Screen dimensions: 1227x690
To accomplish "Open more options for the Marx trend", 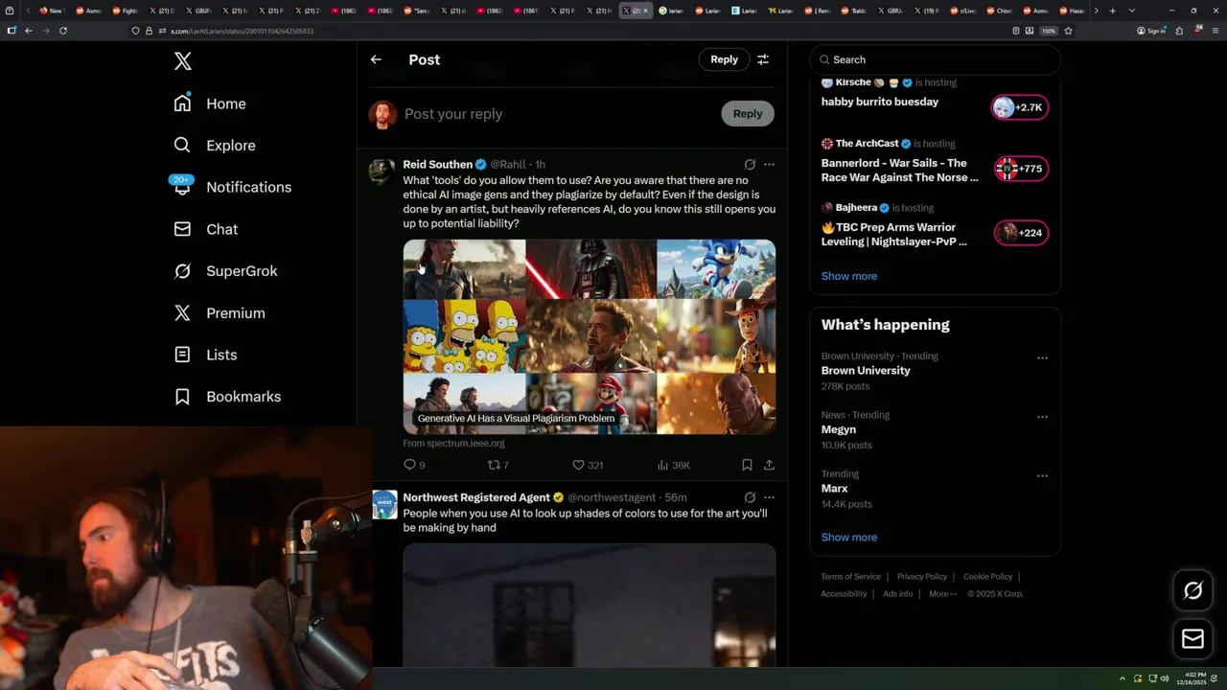I will [x=1042, y=475].
